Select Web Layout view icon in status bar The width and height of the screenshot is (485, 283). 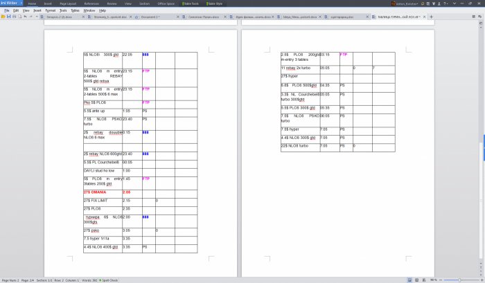[424, 280]
